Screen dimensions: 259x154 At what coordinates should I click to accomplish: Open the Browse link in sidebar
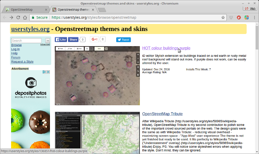(16, 45)
